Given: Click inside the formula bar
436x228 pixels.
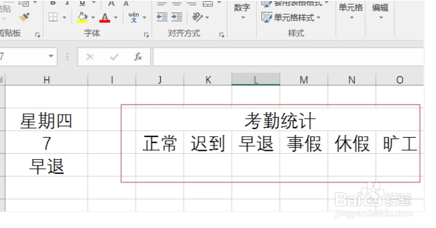Looking at the screenshot, I should pyautogui.click(x=288, y=57).
